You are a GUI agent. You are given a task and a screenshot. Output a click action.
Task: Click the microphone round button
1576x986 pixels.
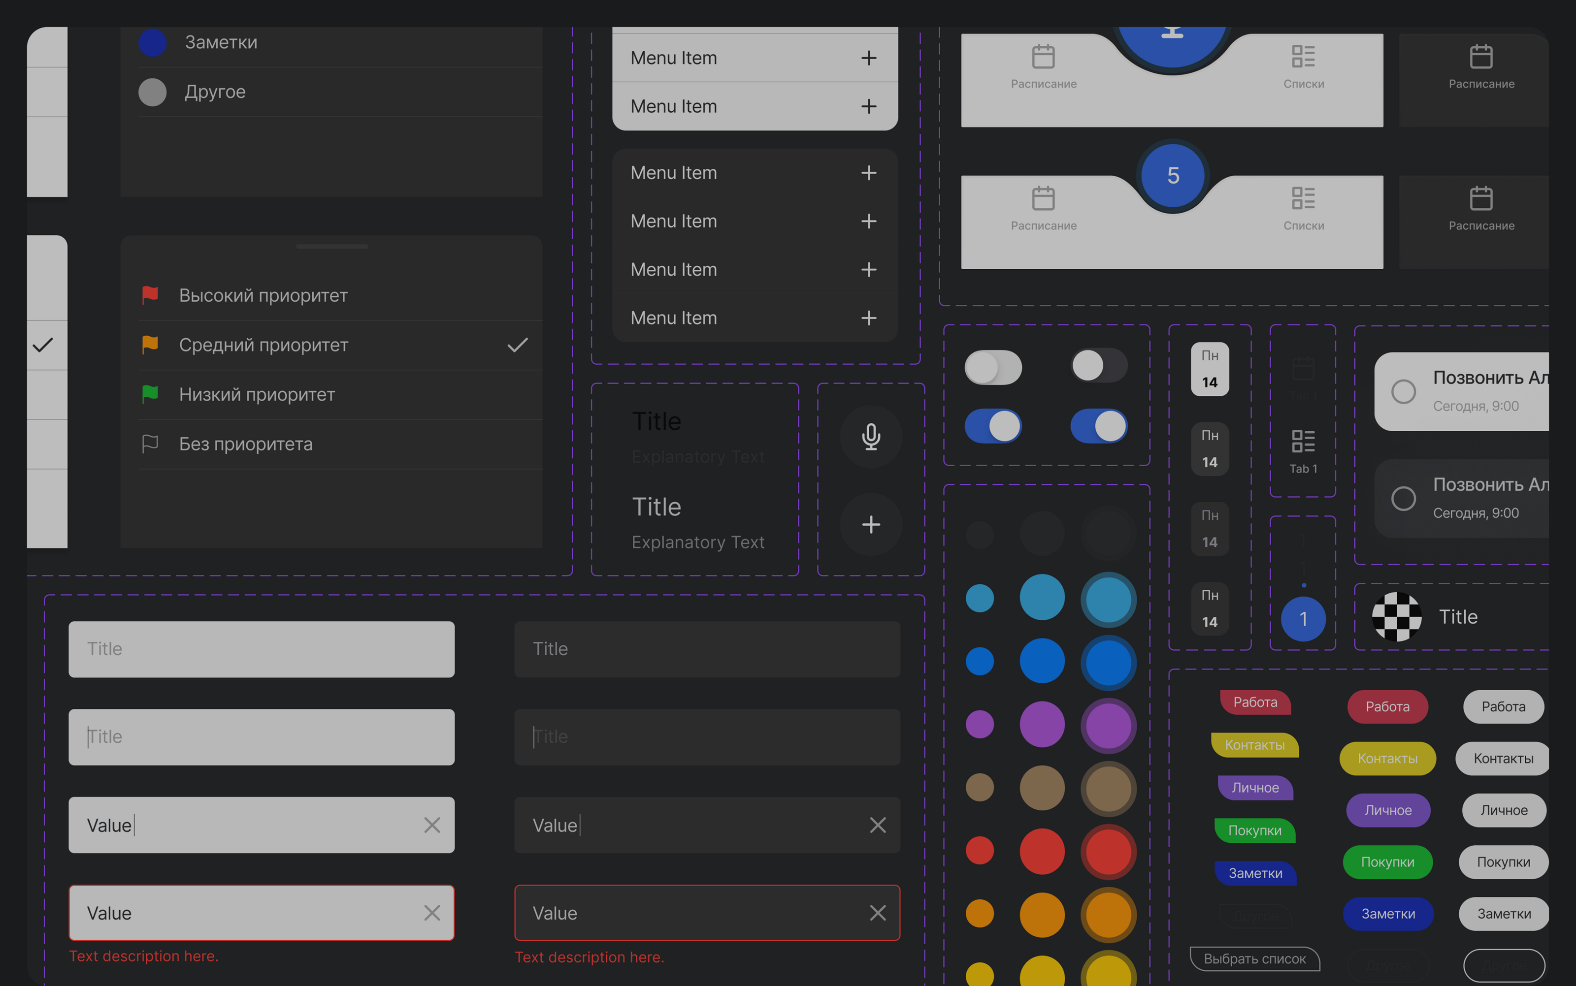(871, 436)
